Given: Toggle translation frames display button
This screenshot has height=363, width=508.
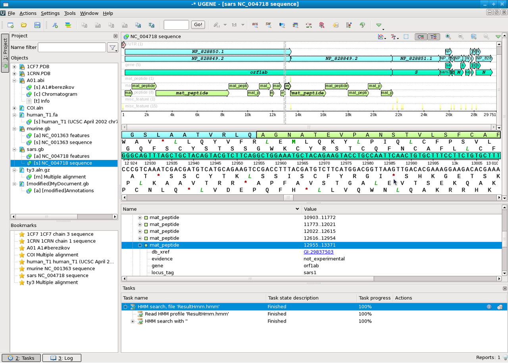Looking at the screenshot, I should pos(433,36).
